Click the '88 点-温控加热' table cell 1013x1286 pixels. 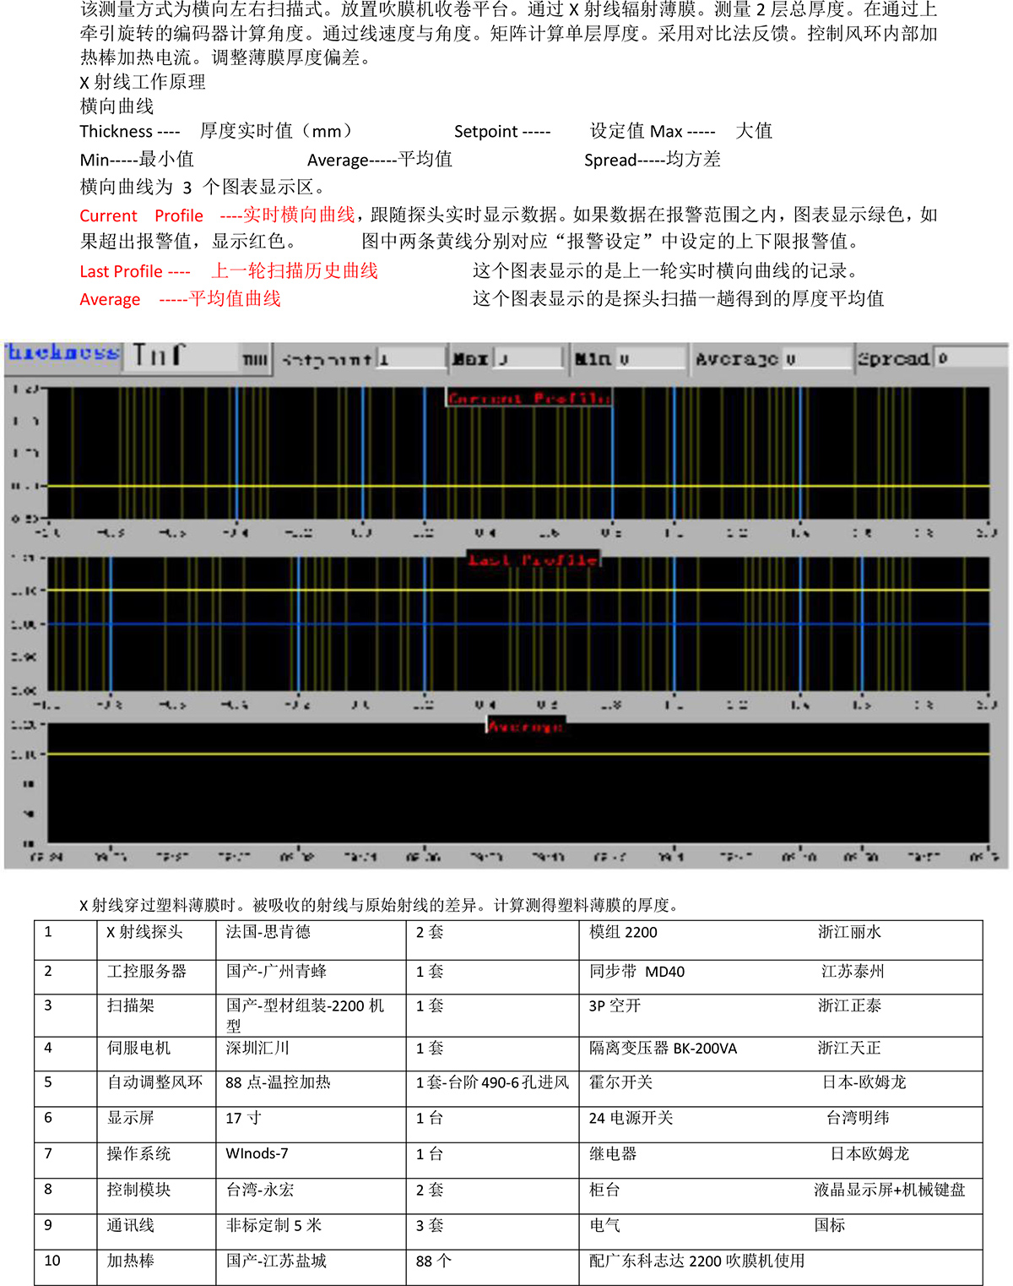[x=278, y=1082]
